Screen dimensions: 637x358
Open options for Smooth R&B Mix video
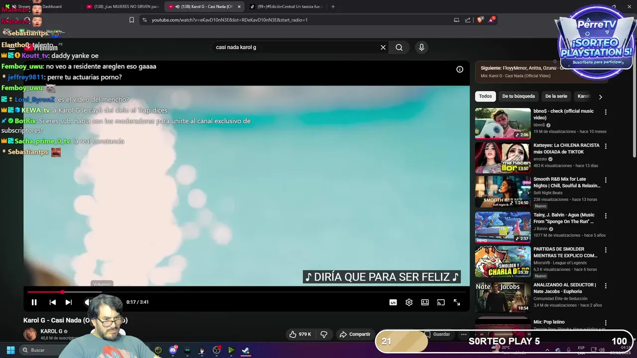click(606, 180)
